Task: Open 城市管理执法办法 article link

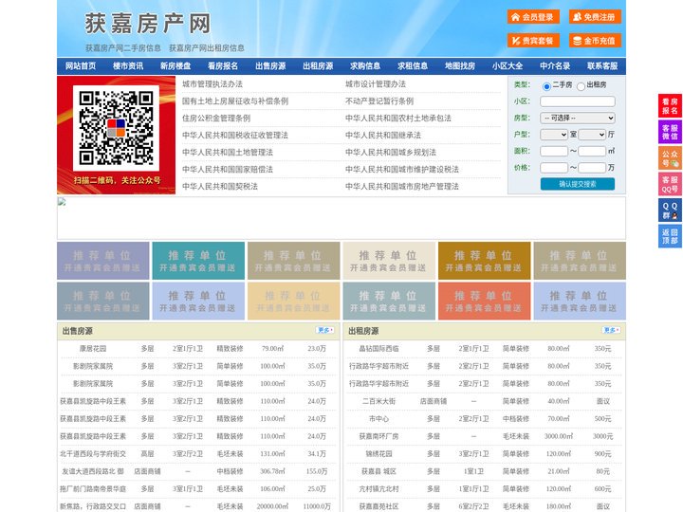Action: coord(212,84)
